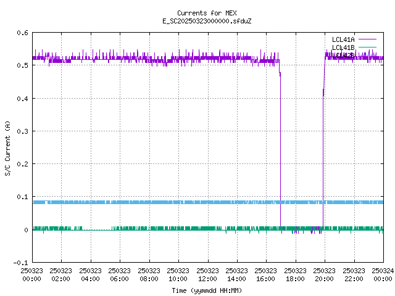Click the x-axis tick '250323 06:00'

119,275
